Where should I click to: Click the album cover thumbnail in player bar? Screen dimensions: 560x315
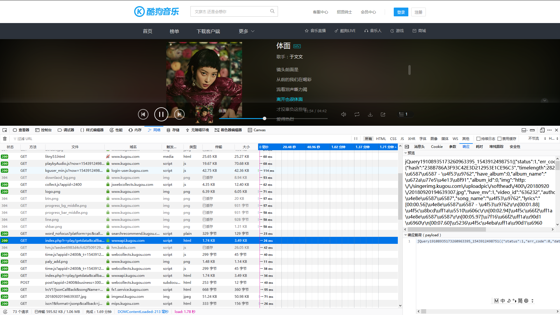tap(204, 114)
